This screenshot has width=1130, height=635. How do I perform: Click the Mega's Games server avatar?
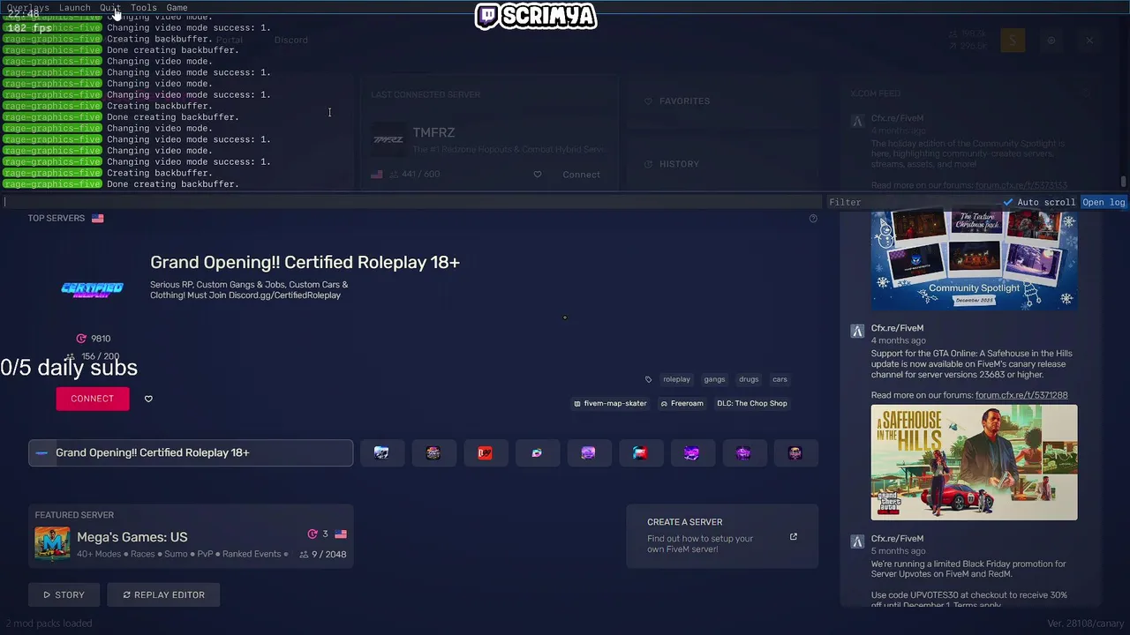(x=52, y=543)
